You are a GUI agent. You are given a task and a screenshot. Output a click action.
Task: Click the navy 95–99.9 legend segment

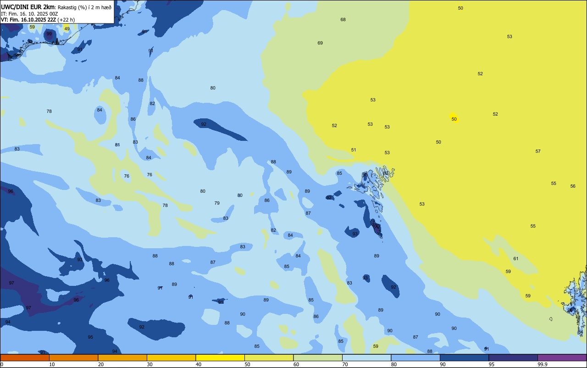point(513,357)
